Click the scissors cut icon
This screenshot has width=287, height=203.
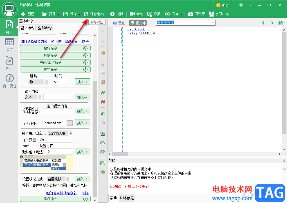coord(103,64)
